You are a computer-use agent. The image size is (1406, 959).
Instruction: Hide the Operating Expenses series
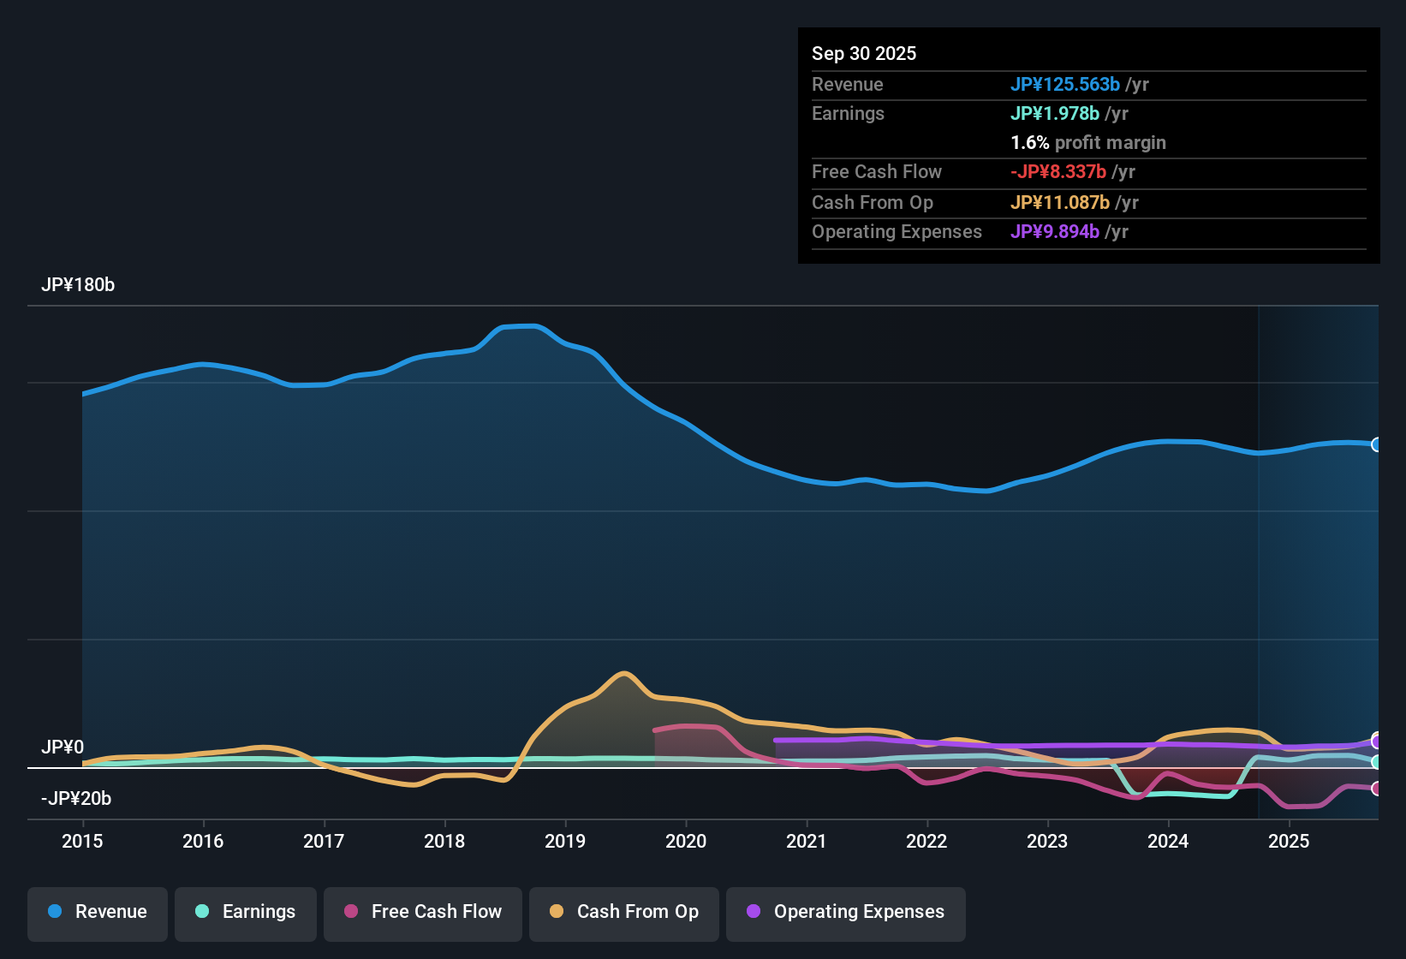[x=845, y=912]
